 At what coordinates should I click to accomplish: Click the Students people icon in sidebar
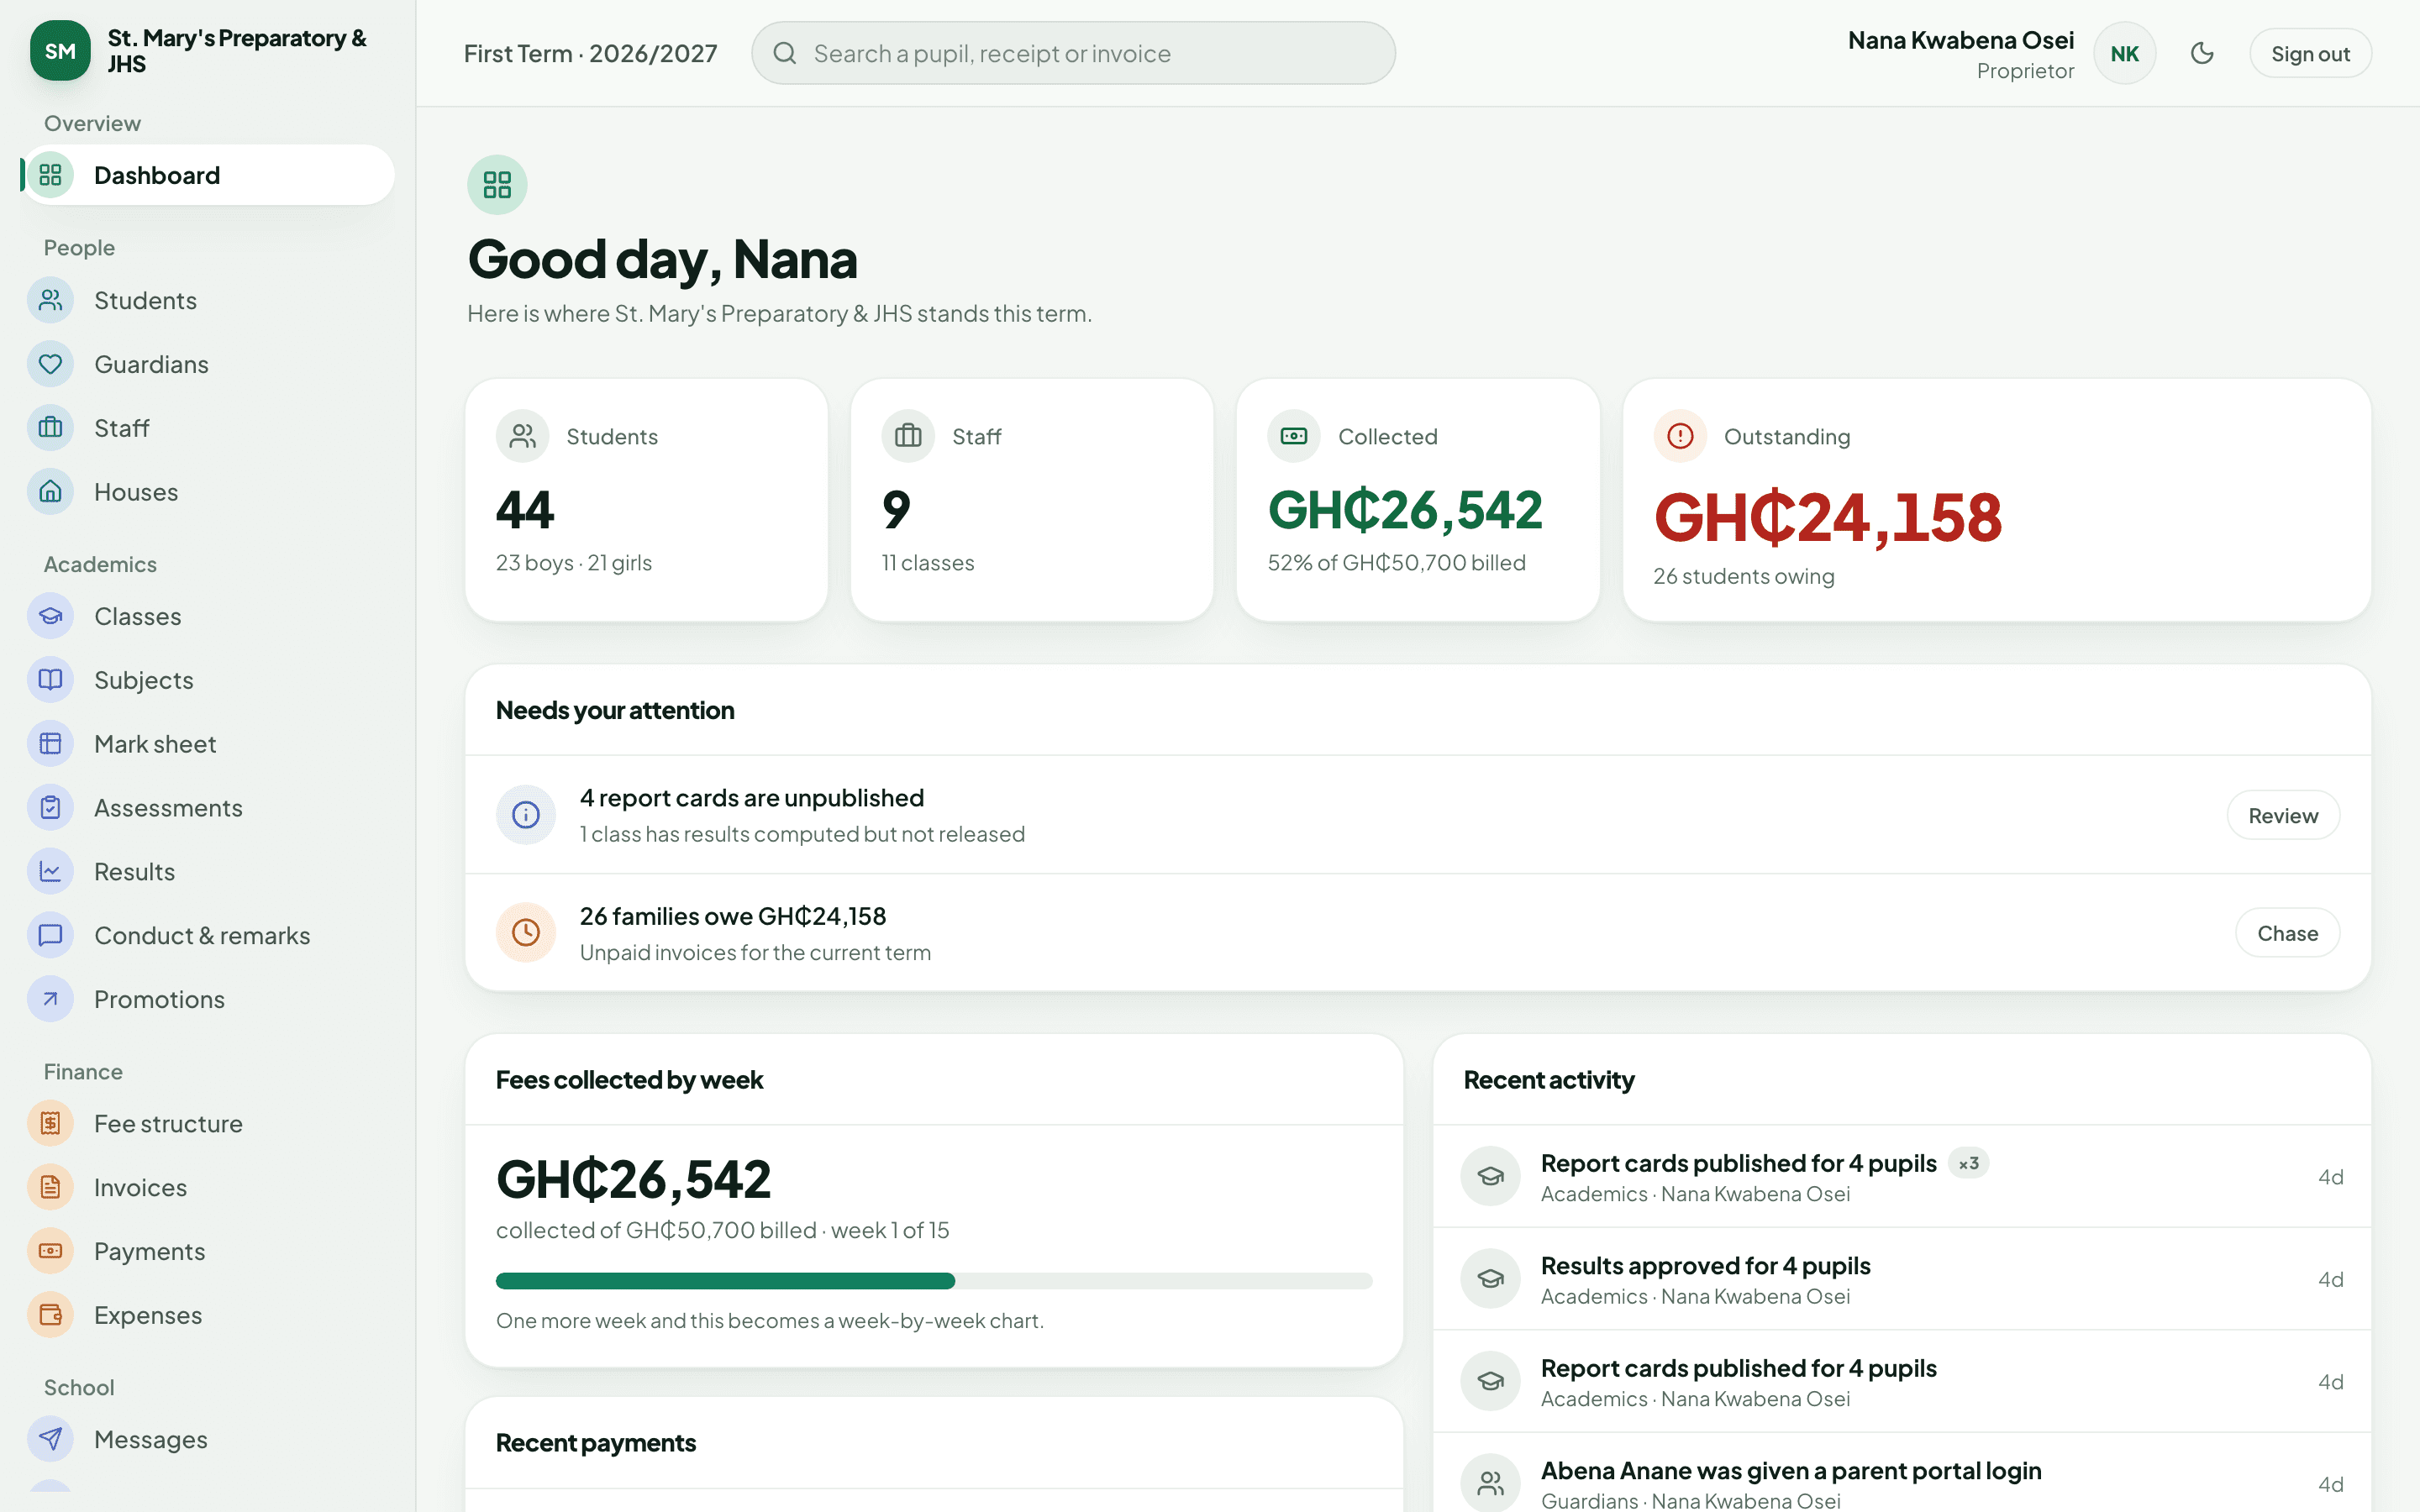(50, 300)
